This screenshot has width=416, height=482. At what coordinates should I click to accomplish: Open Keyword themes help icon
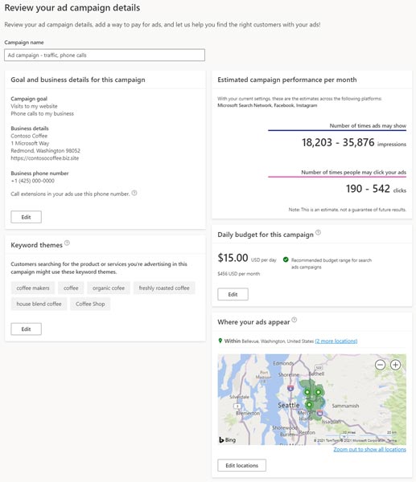point(67,243)
